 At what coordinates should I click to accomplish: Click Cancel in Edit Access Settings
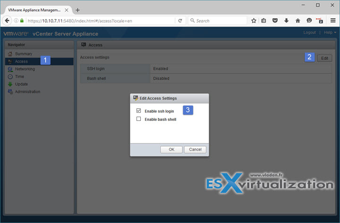195,150
